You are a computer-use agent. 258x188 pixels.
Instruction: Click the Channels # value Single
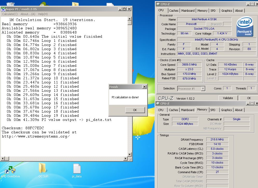point(237,119)
